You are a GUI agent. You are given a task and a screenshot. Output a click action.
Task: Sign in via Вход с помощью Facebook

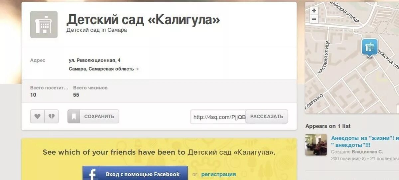[135, 174]
